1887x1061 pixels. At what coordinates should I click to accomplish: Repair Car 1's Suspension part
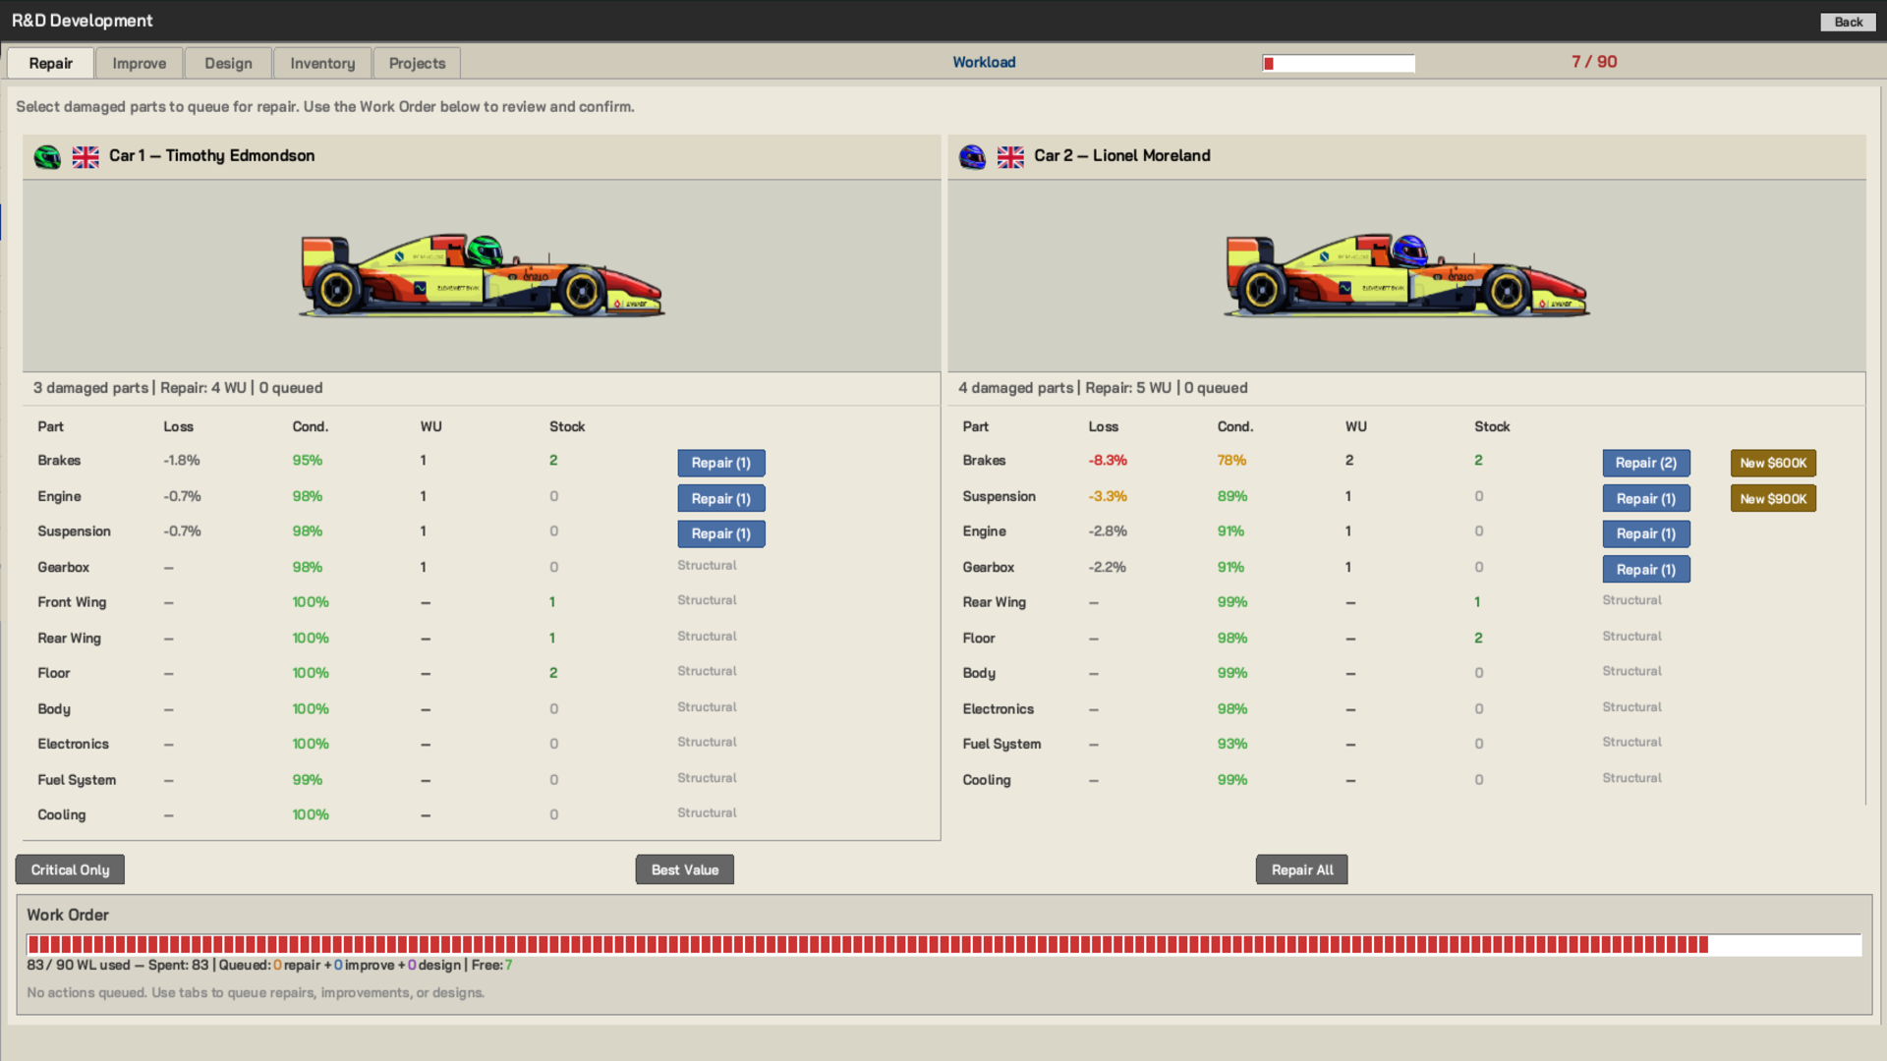(x=720, y=533)
